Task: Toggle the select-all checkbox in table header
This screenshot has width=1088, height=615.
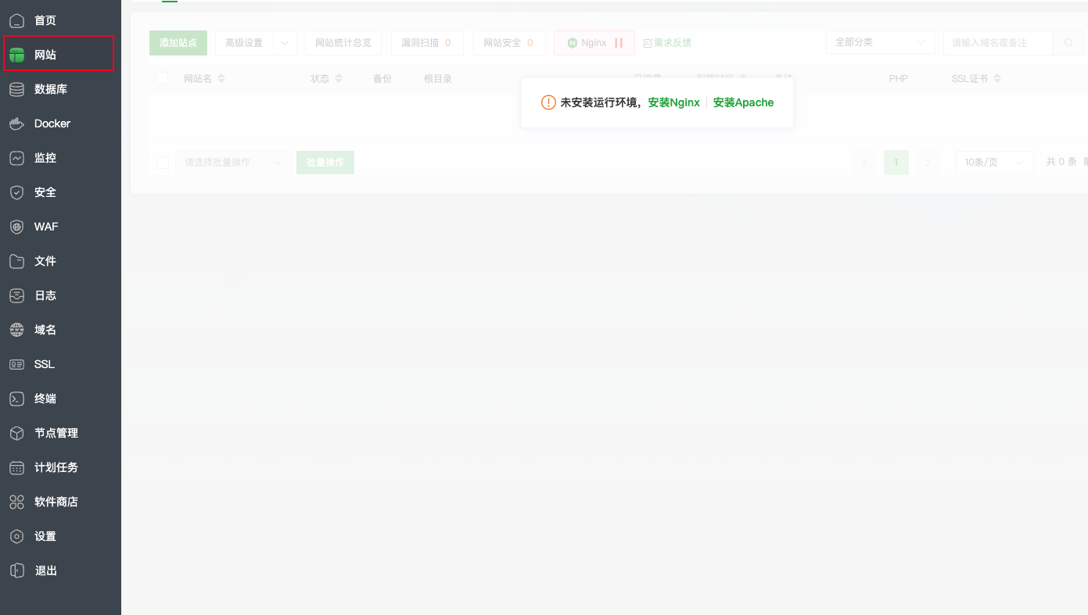Action: tap(162, 78)
